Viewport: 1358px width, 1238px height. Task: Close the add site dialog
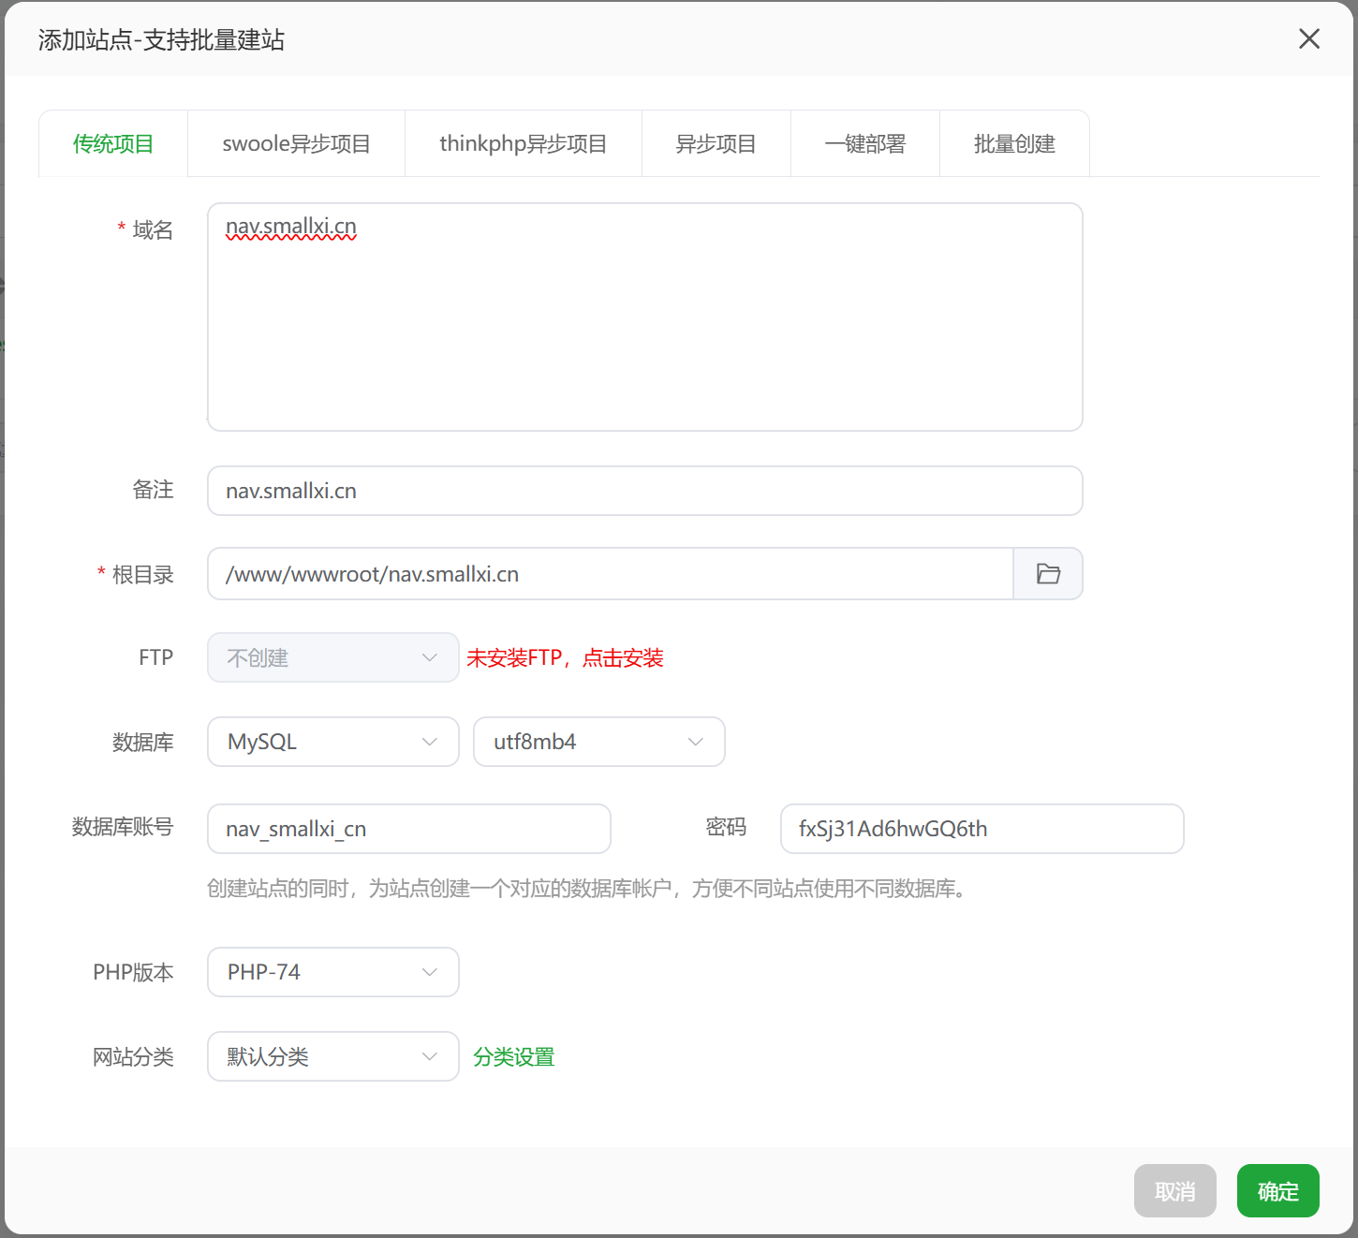pyautogui.click(x=1308, y=38)
